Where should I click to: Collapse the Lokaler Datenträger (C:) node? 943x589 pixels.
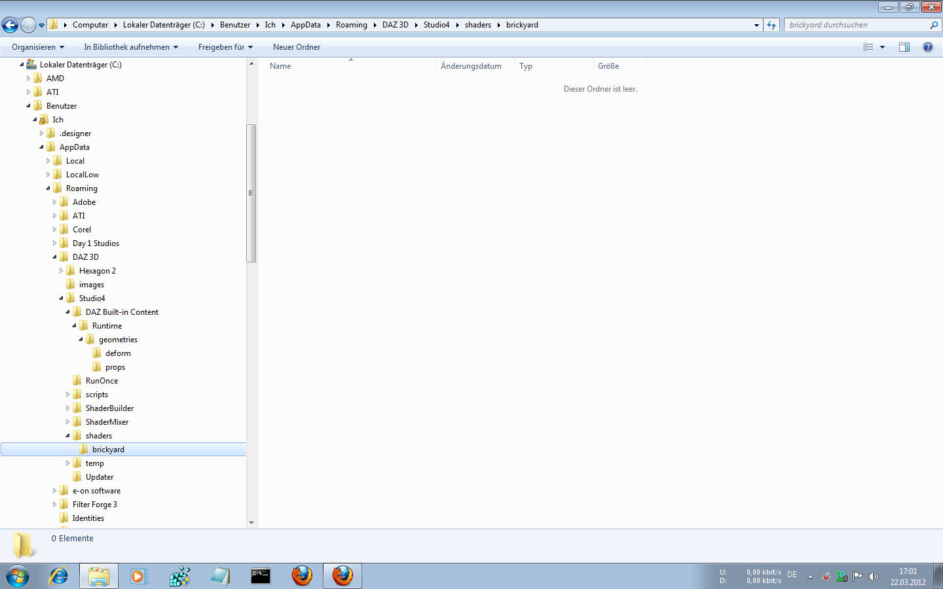click(x=22, y=64)
